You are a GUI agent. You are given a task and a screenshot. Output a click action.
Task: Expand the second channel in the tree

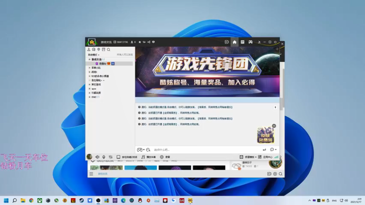tap(89, 67)
